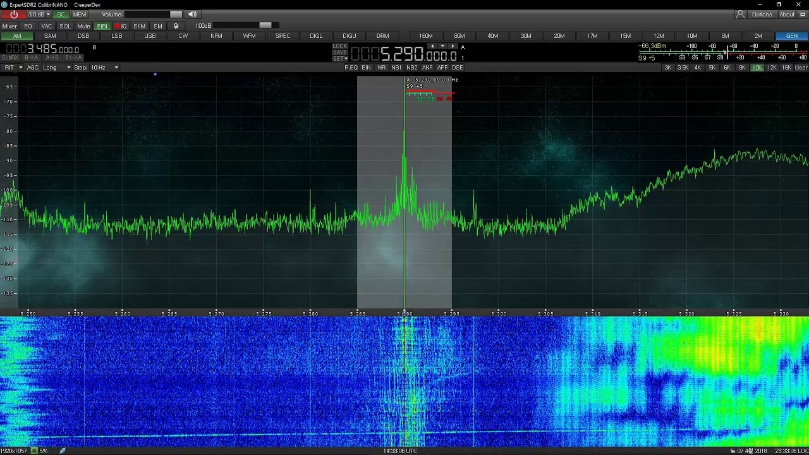Select WFM mode
Screen dimensions: 809x455
click(250, 36)
